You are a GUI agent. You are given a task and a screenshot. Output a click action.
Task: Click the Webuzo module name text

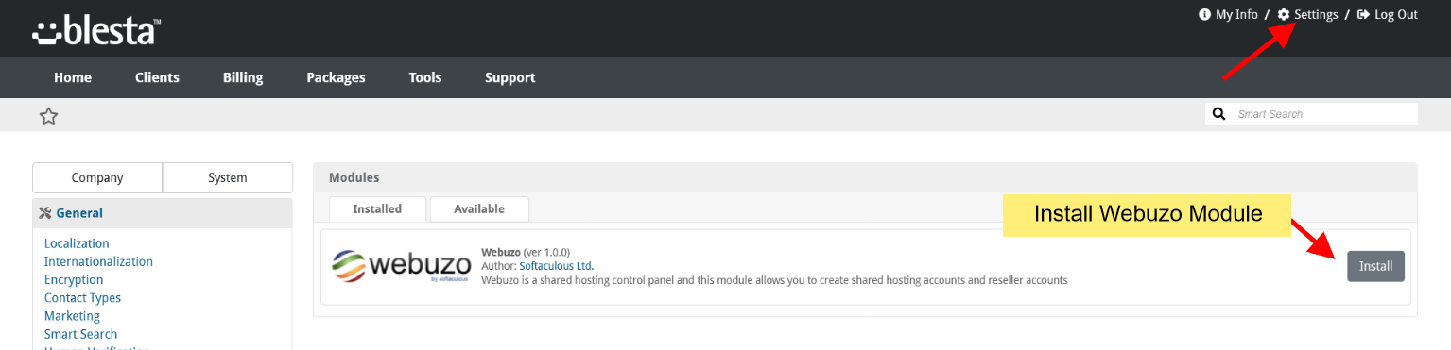coord(500,252)
